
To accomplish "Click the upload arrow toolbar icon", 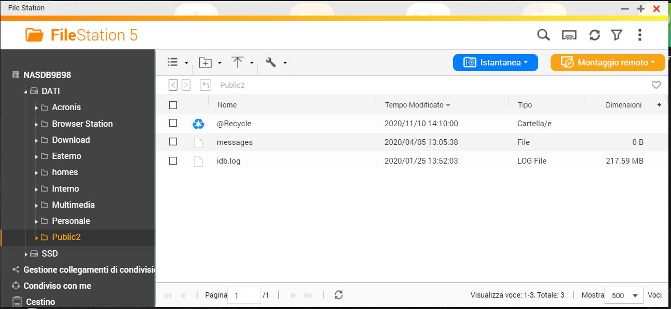I will pyautogui.click(x=238, y=62).
